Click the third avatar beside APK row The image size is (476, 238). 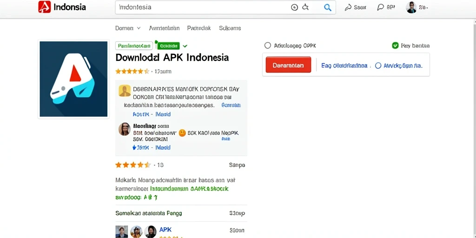tap(150, 231)
